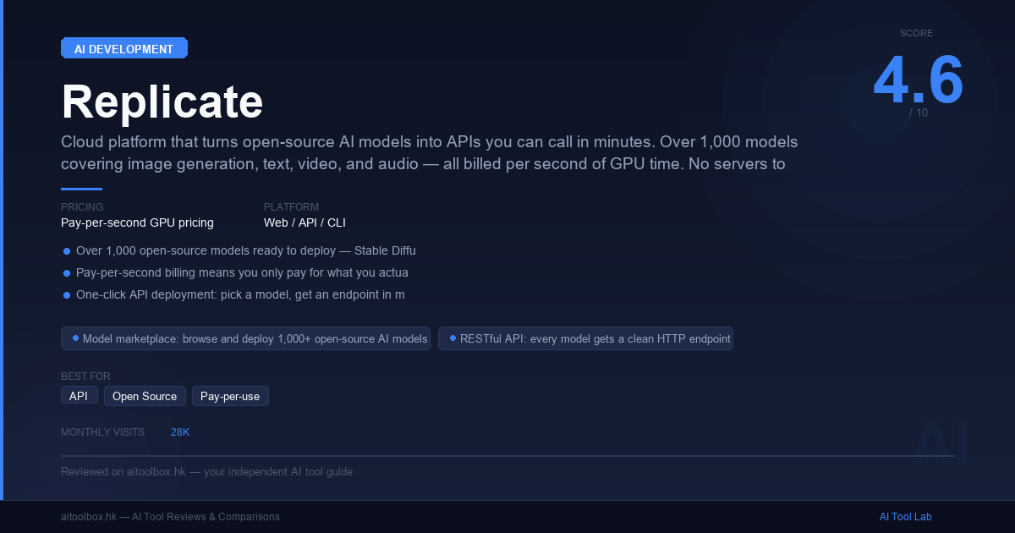1015x533 pixels.
Task: Click the Pay-per-use tag
Action: point(230,396)
